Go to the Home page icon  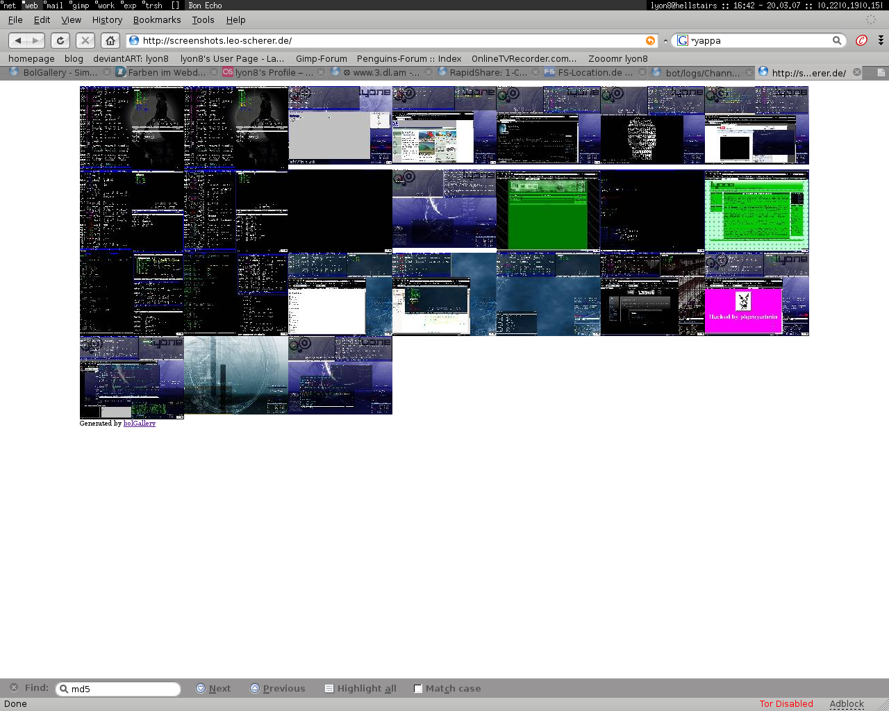(x=110, y=40)
